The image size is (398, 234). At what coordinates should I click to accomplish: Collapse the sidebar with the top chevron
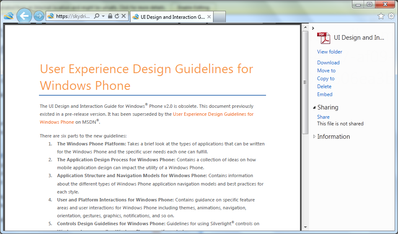point(313,28)
